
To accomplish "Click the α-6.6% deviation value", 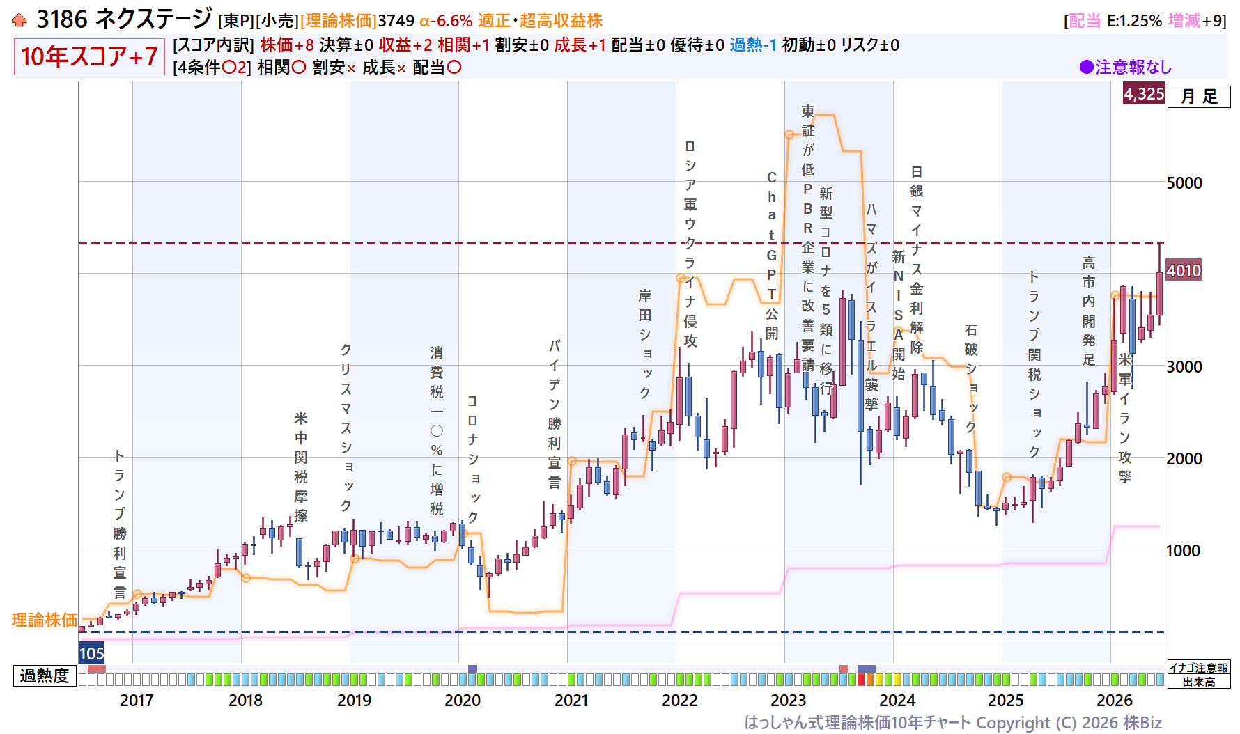I will (446, 21).
